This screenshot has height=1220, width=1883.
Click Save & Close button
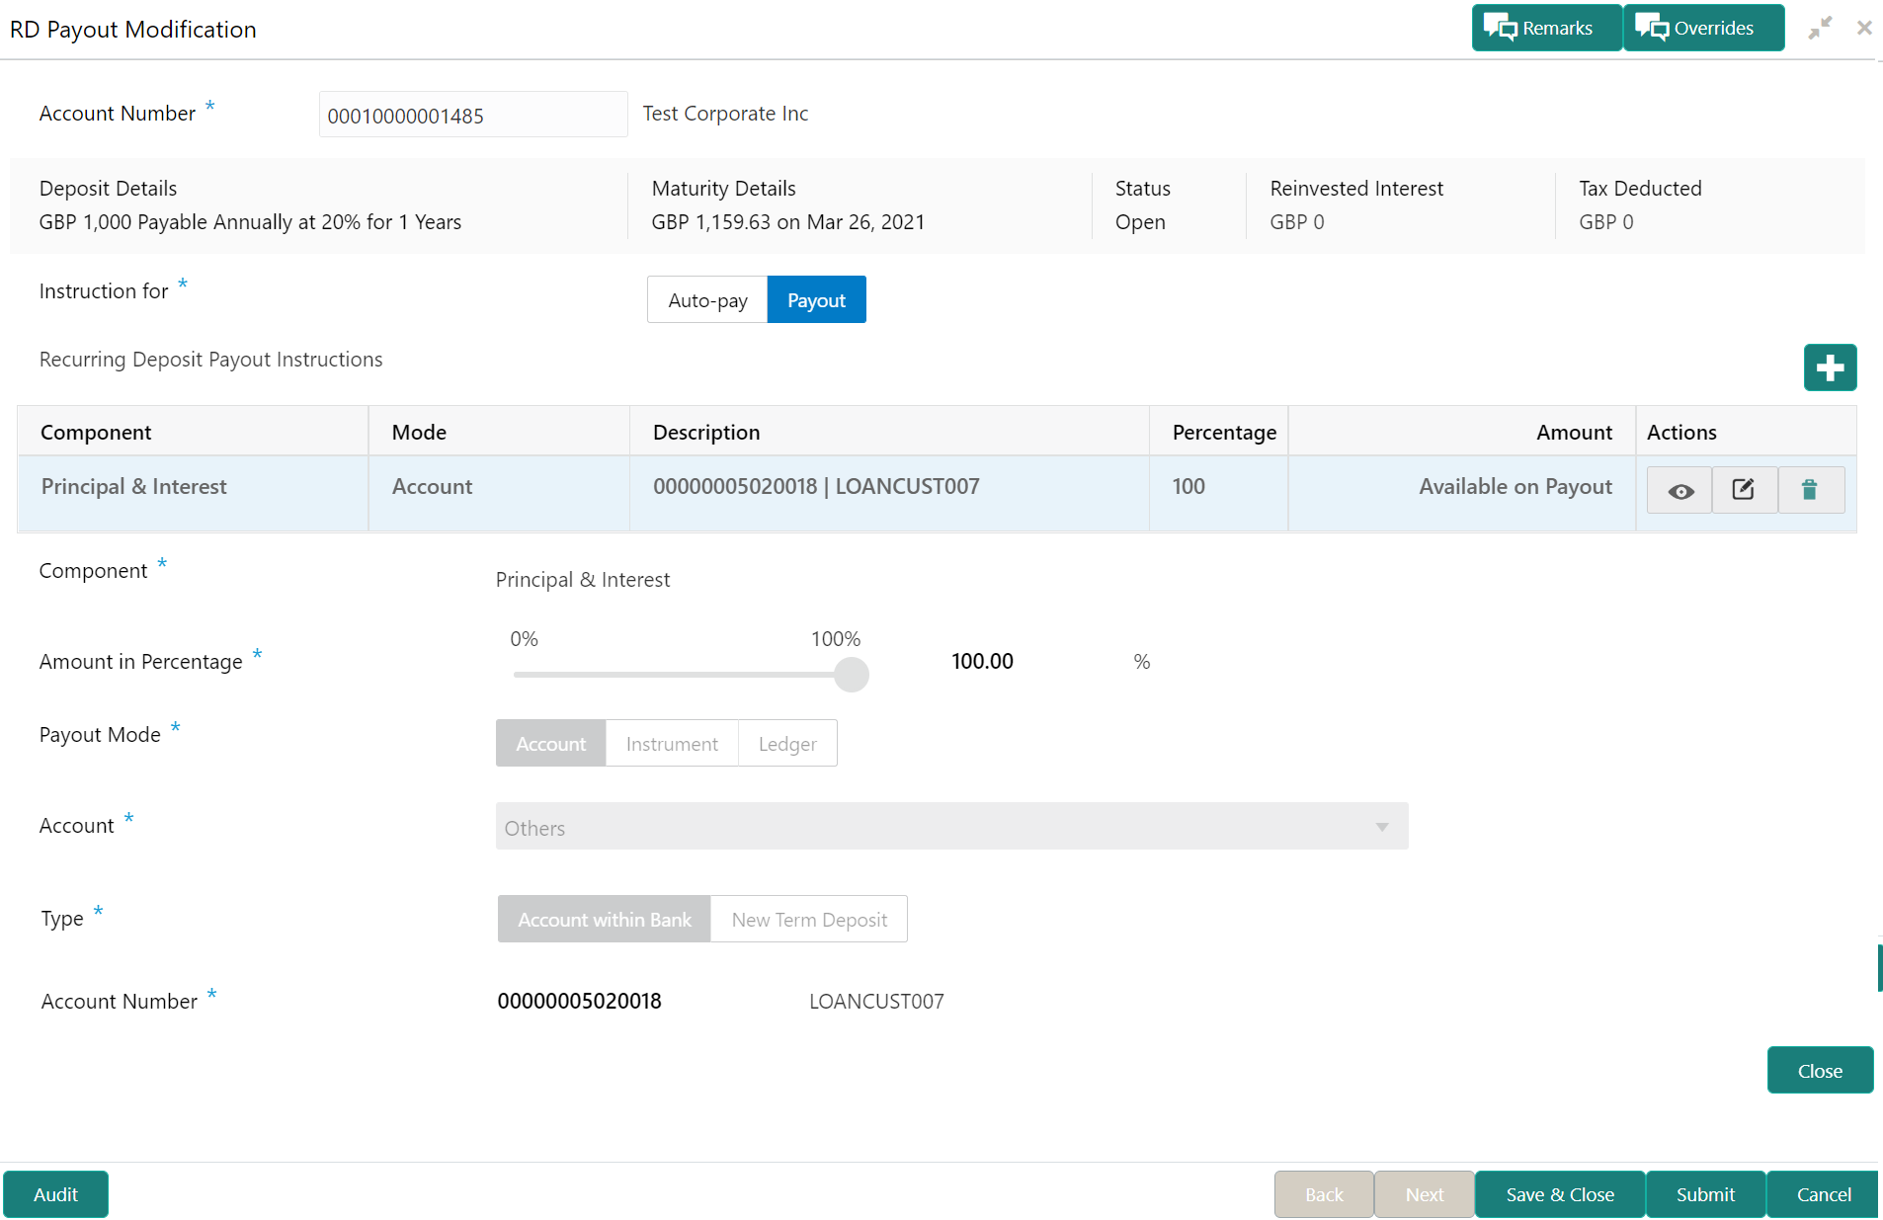[x=1560, y=1194]
